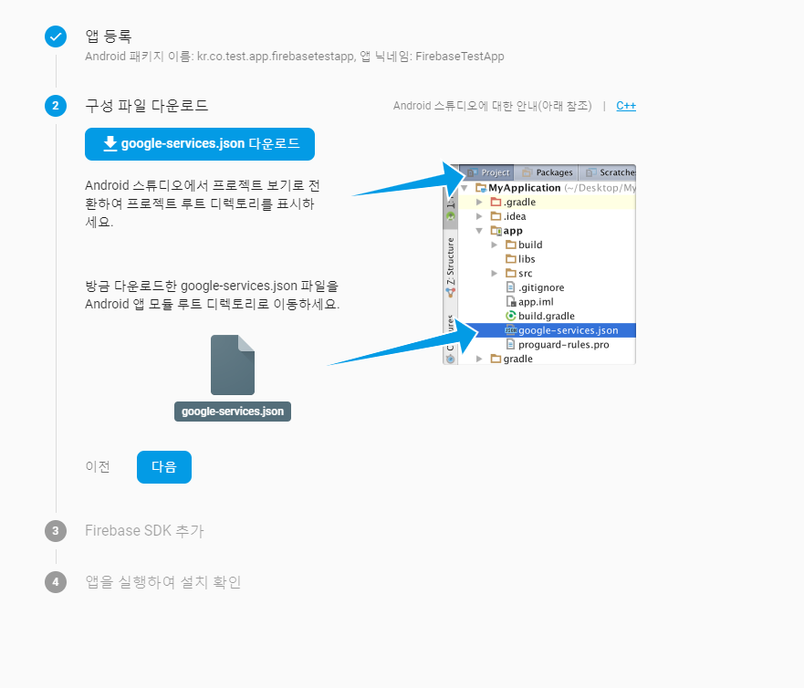Click the 이전 (Previous) button

(x=98, y=467)
